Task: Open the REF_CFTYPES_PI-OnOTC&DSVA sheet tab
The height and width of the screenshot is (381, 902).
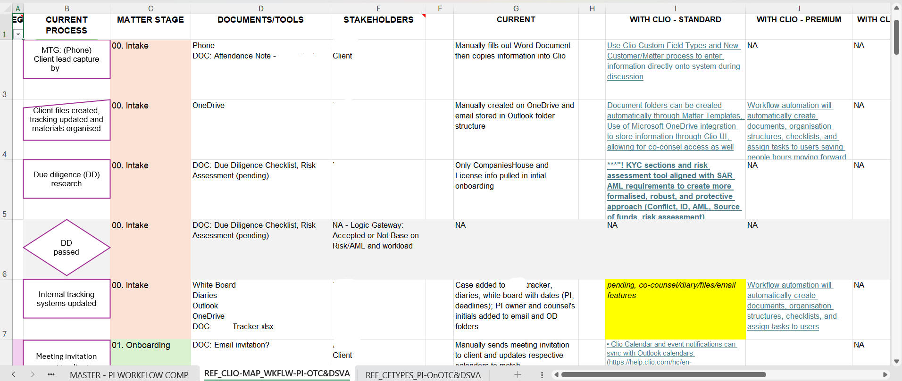Action: tap(423, 375)
